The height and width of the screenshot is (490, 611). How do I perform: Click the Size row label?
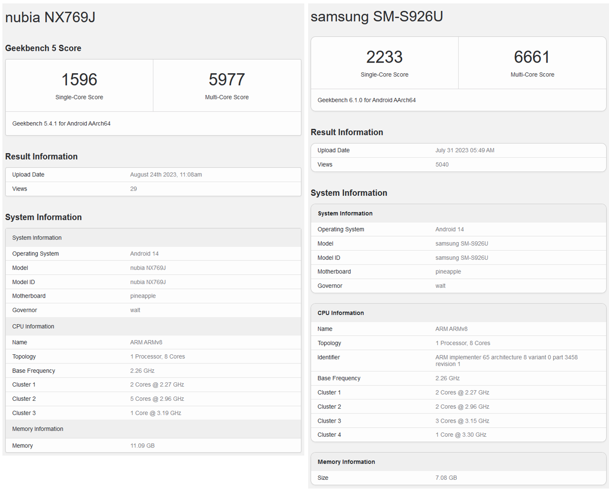(323, 478)
